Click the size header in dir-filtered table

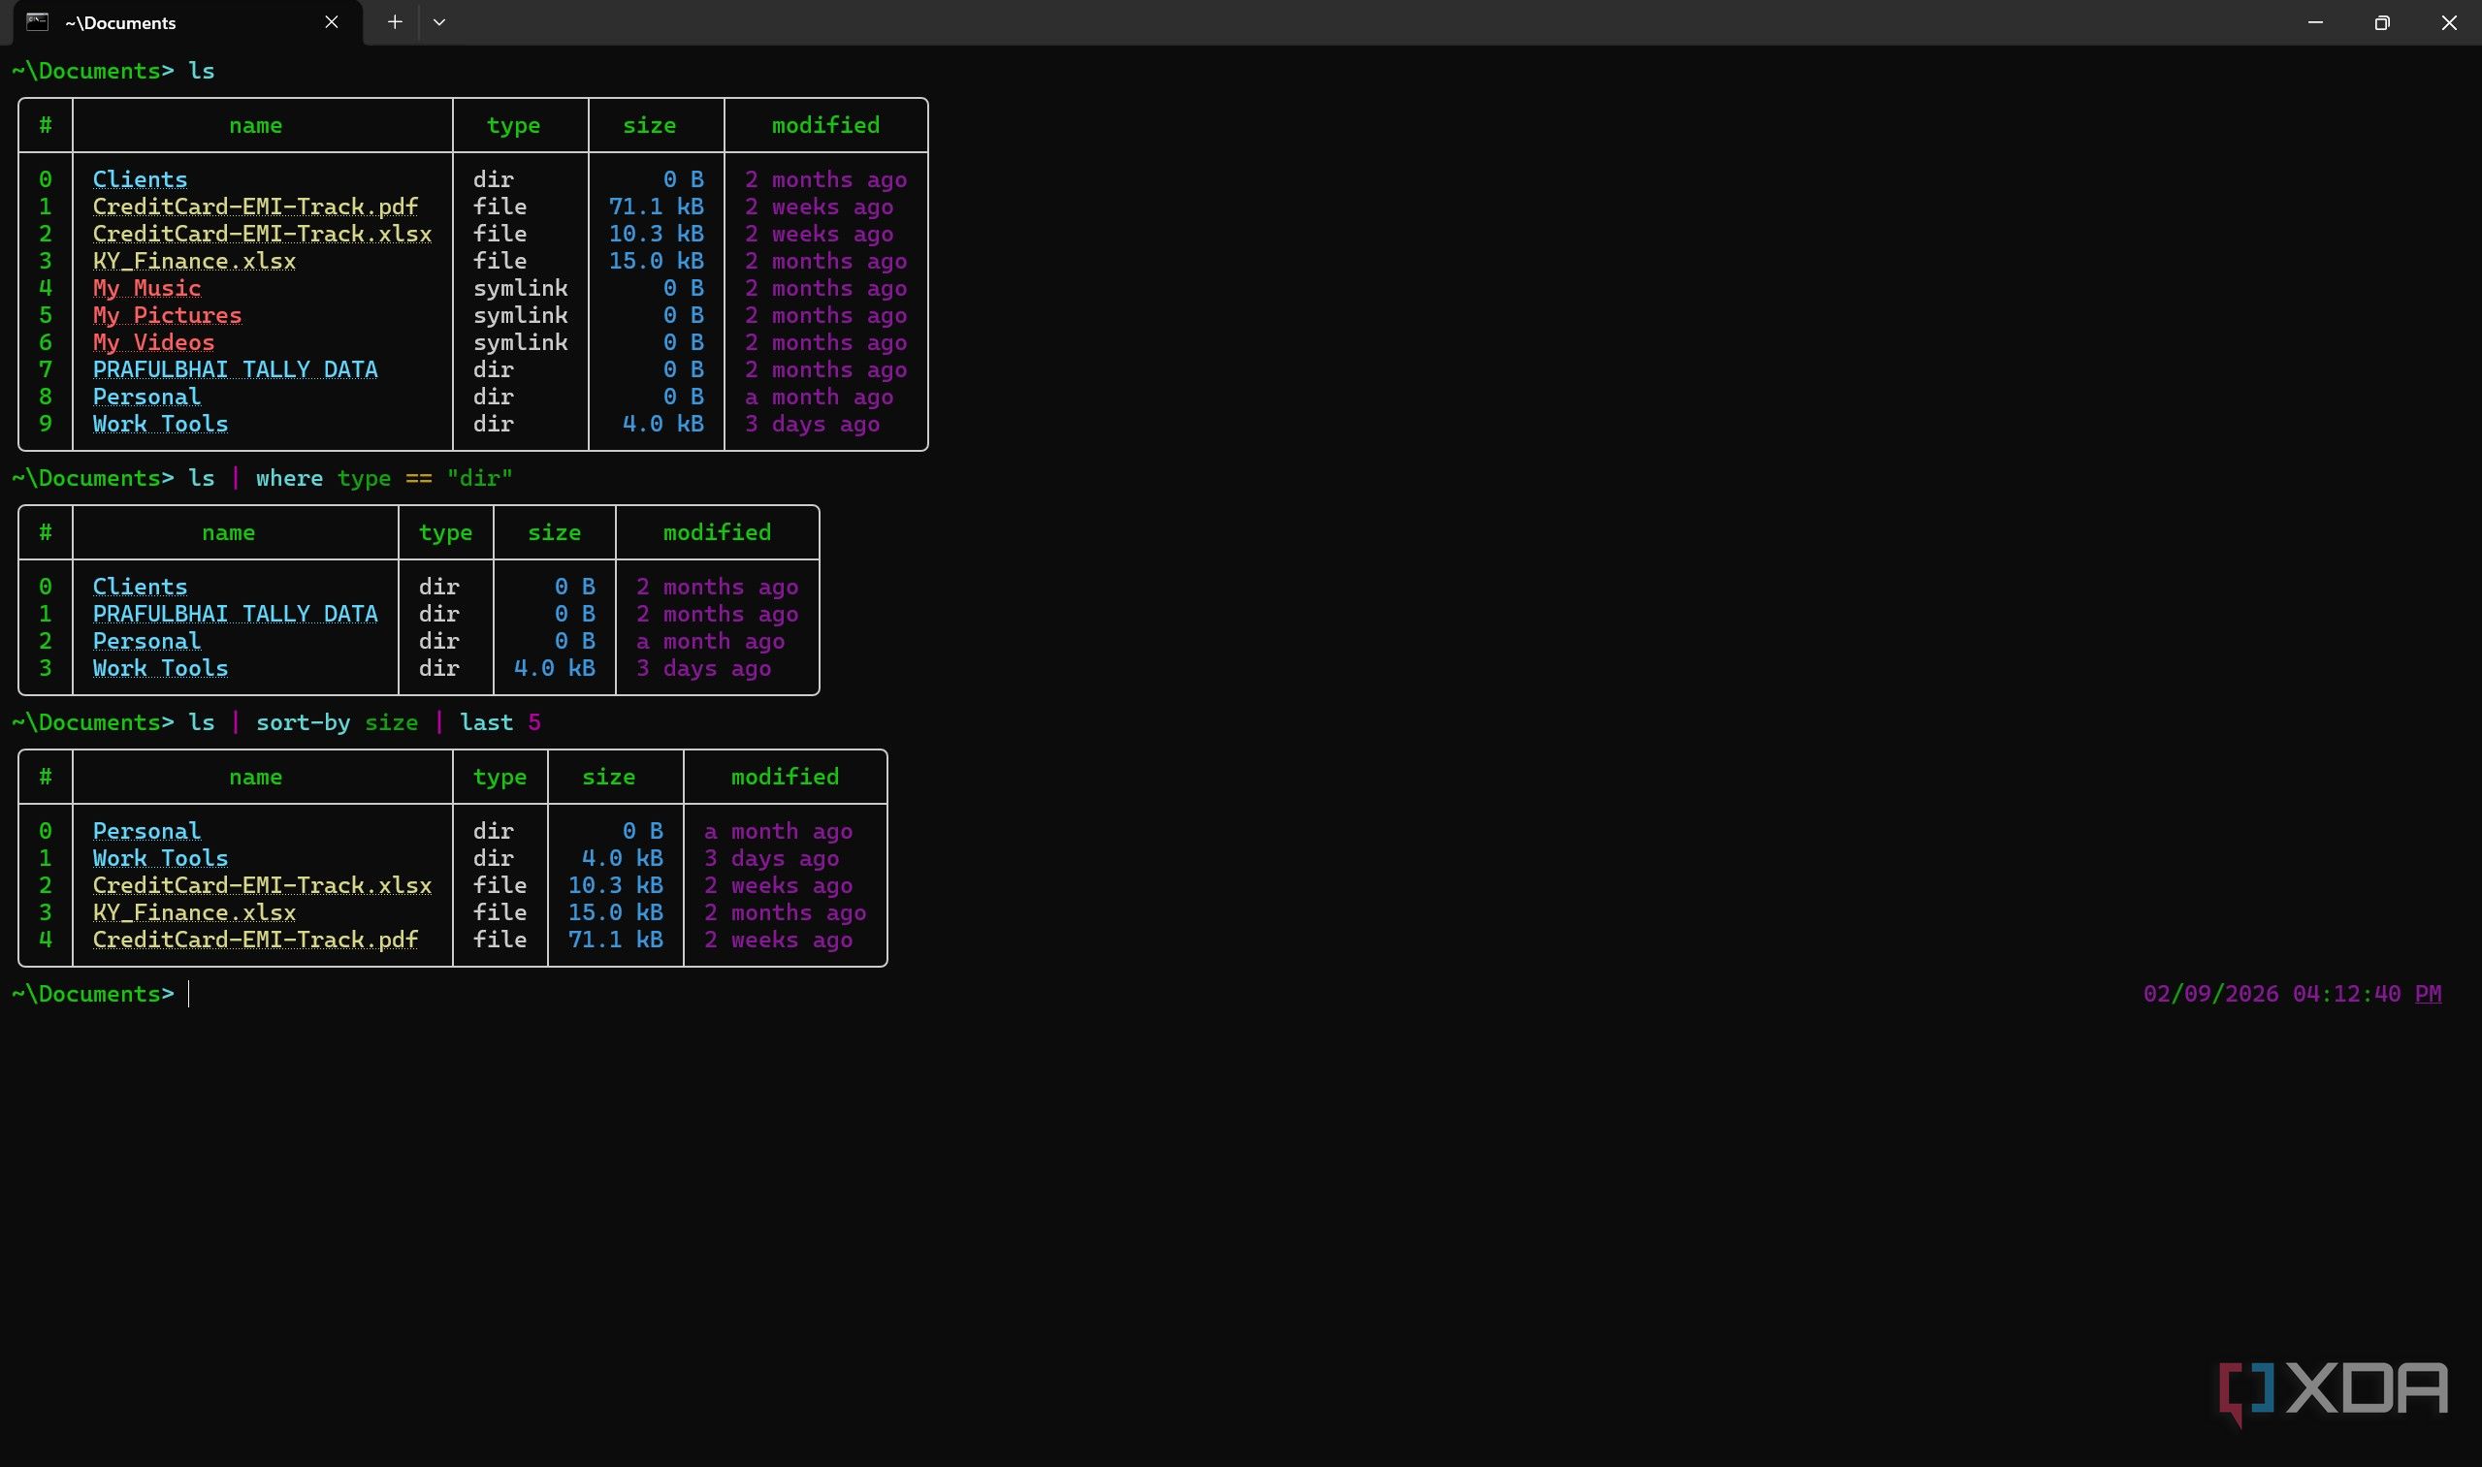click(554, 533)
